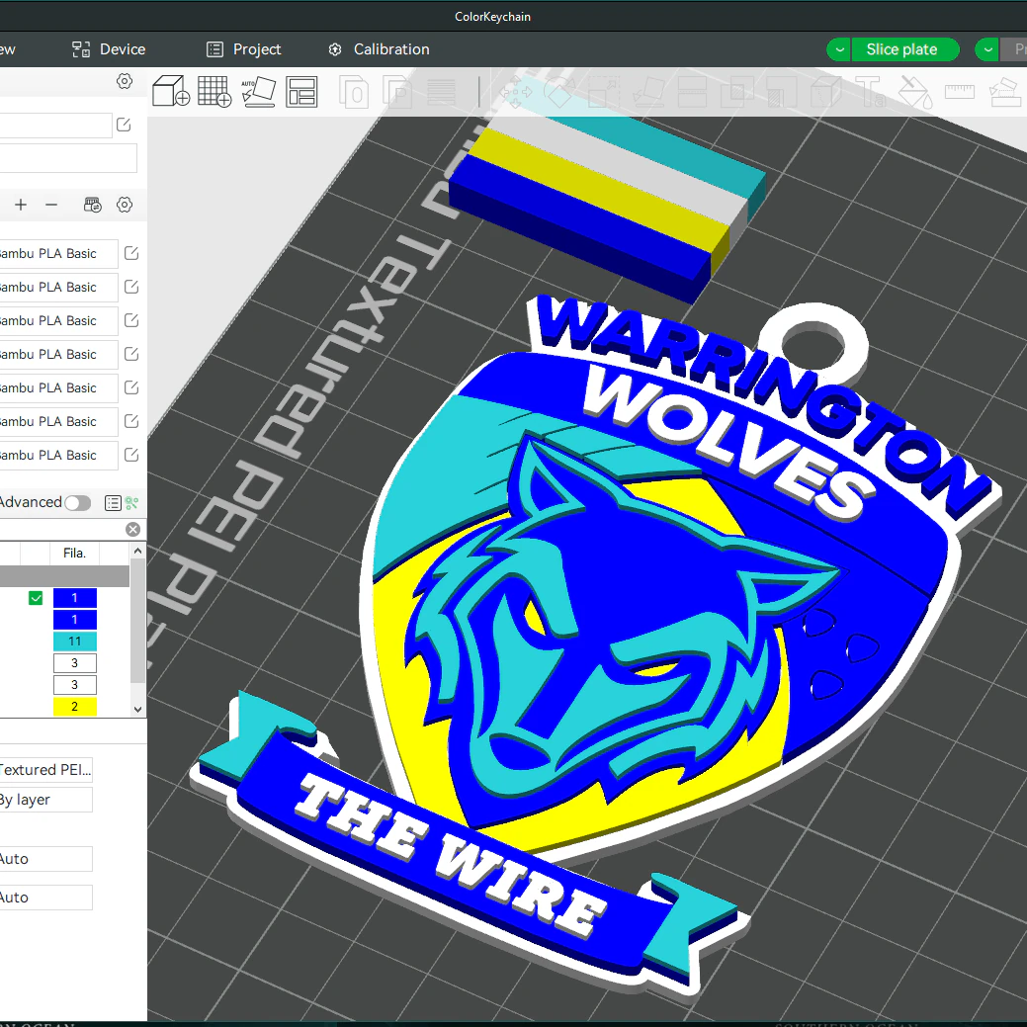Open the fourth Bambu PLA Basic dropdown
The width and height of the screenshot is (1027, 1027).
tap(58, 354)
